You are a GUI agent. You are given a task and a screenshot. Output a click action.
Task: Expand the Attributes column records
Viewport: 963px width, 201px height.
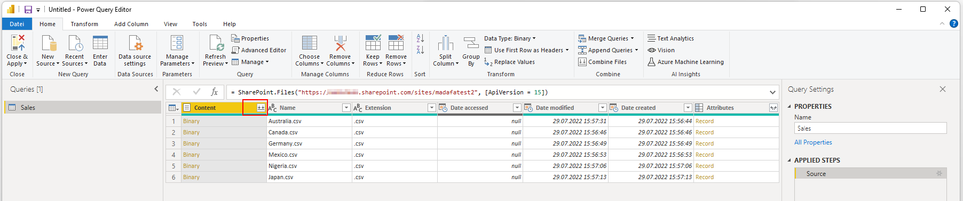click(x=773, y=108)
